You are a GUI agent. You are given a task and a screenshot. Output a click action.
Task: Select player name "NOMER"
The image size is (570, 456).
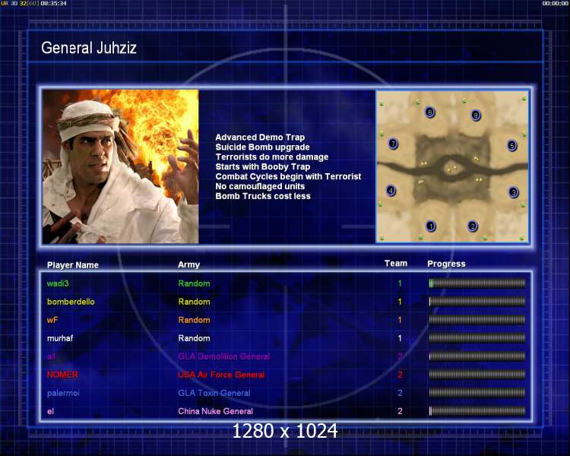coord(62,375)
